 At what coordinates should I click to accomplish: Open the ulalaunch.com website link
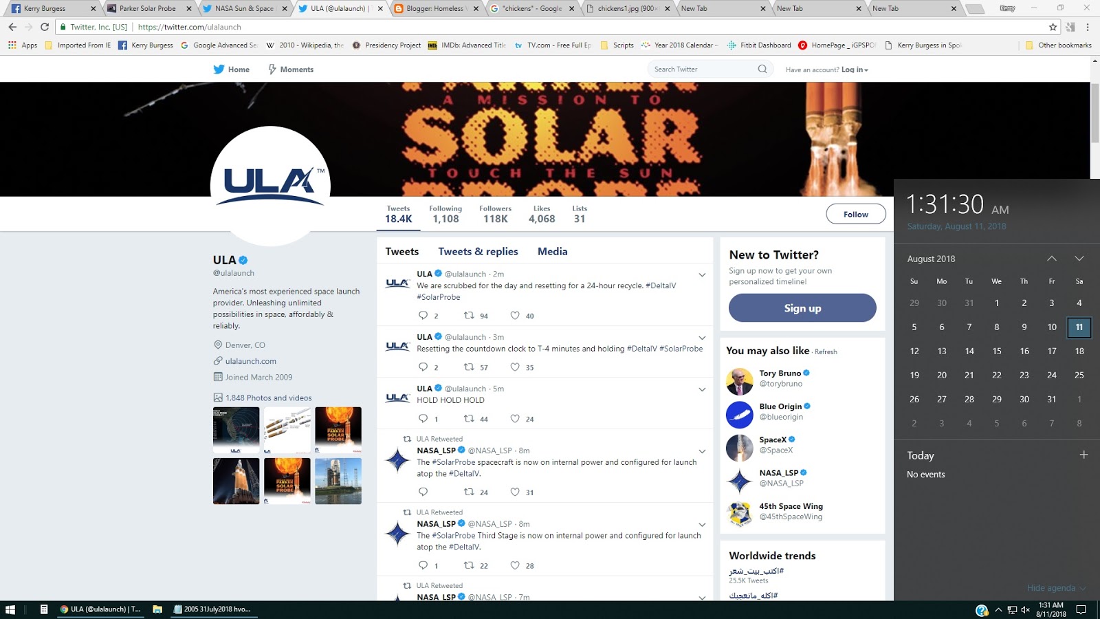pyautogui.click(x=251, y=361)
